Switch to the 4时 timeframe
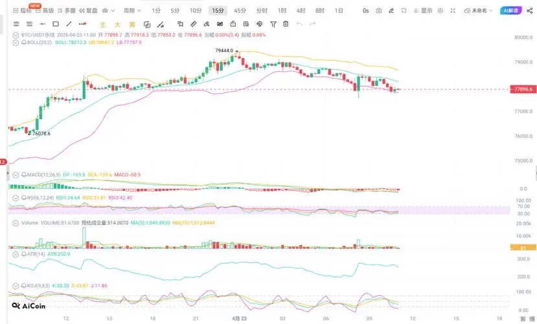Screen dimensions: 537x324 (x=301, y=10)
